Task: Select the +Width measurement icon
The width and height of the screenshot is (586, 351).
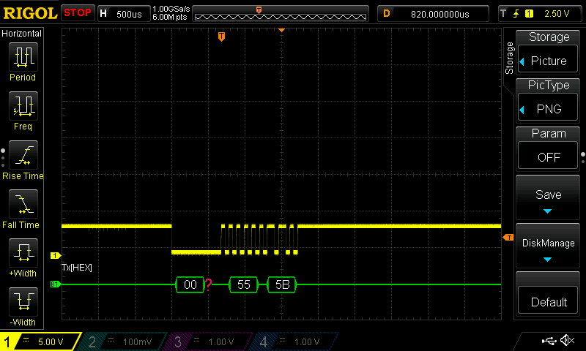Action: pos(23,253)
